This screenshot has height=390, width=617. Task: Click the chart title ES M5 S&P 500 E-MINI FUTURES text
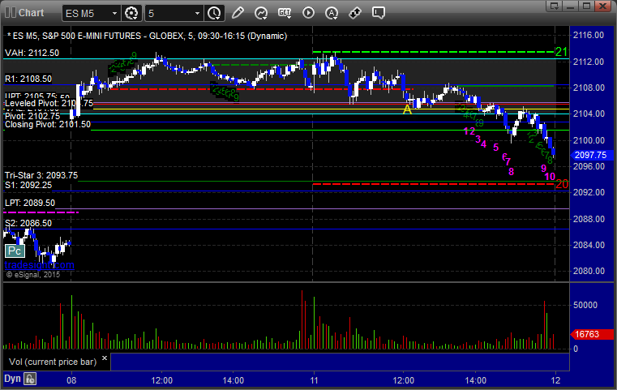148,36
